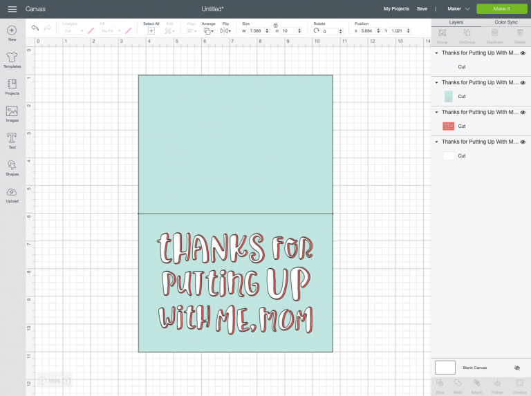This screenshot has width=531, height=396.
Task: Open the Flip dropdown
Action: point(225,31)
